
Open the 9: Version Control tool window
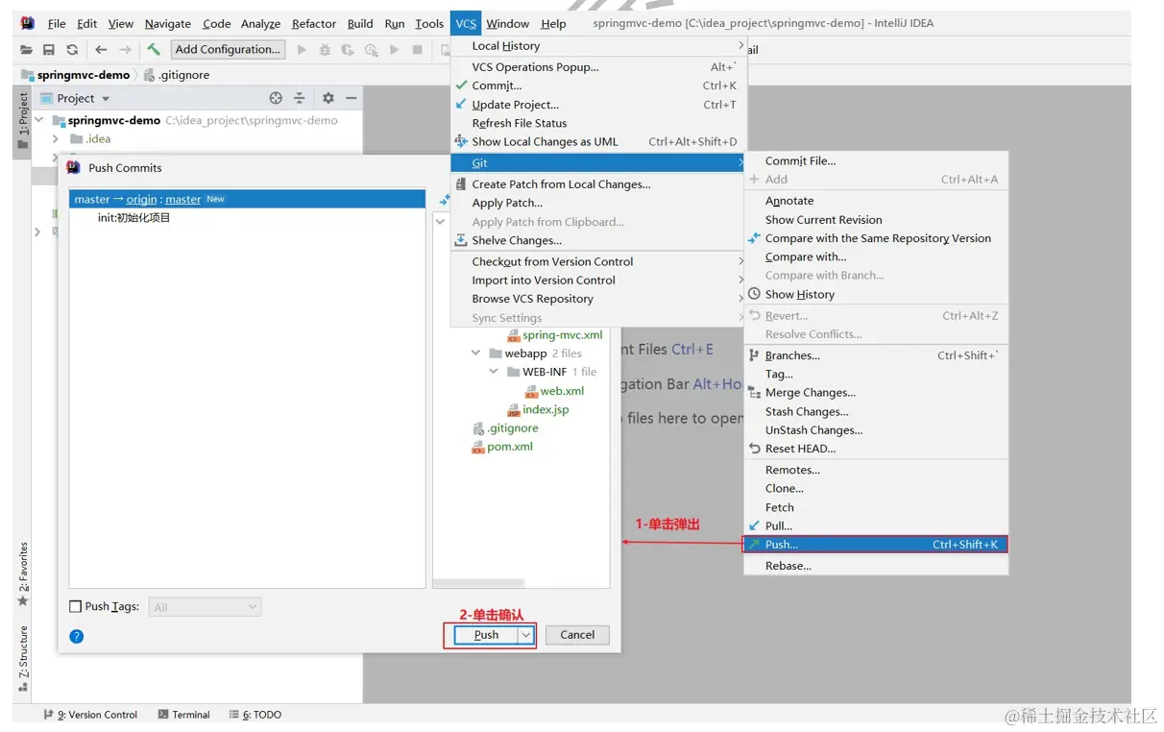point(90,715)
